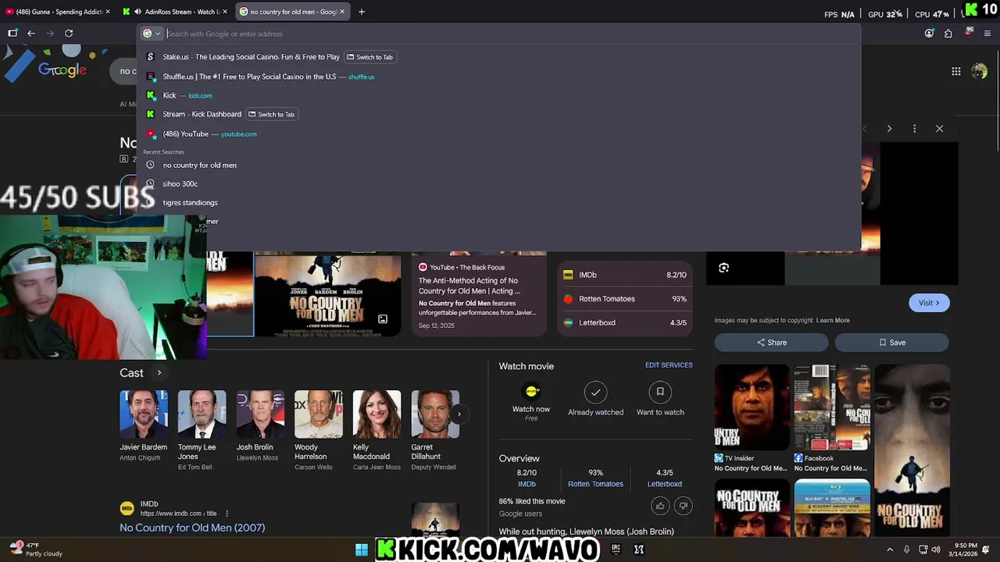
Task: Toggle Want to watch bookmark
Action: point(660,392)
